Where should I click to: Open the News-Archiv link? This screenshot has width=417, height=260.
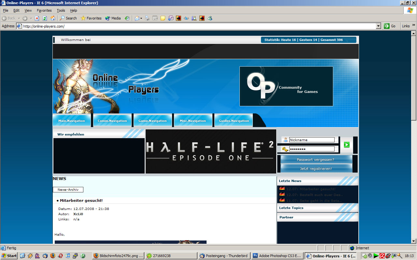click(68, 190)
